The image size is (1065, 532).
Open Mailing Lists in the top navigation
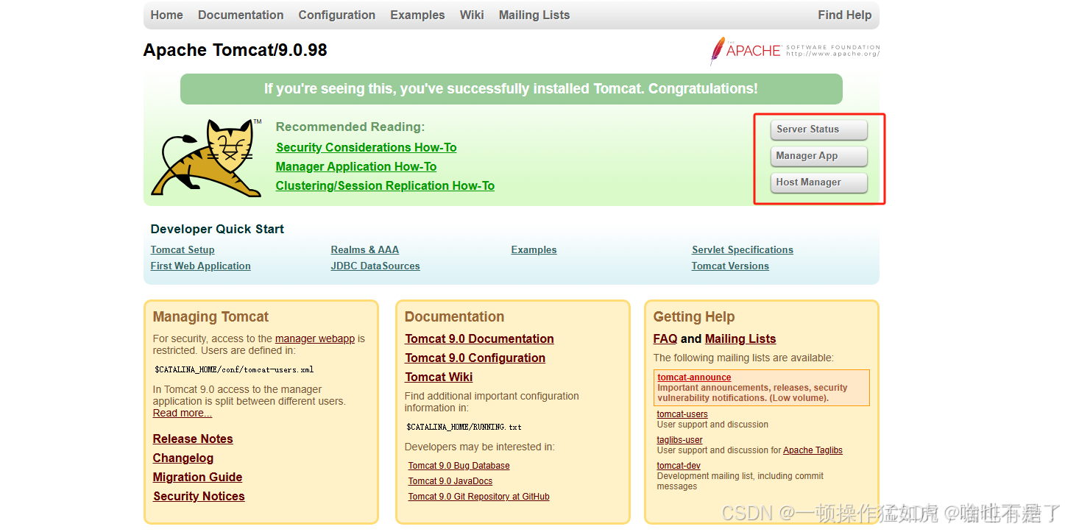tap(534, 15)
